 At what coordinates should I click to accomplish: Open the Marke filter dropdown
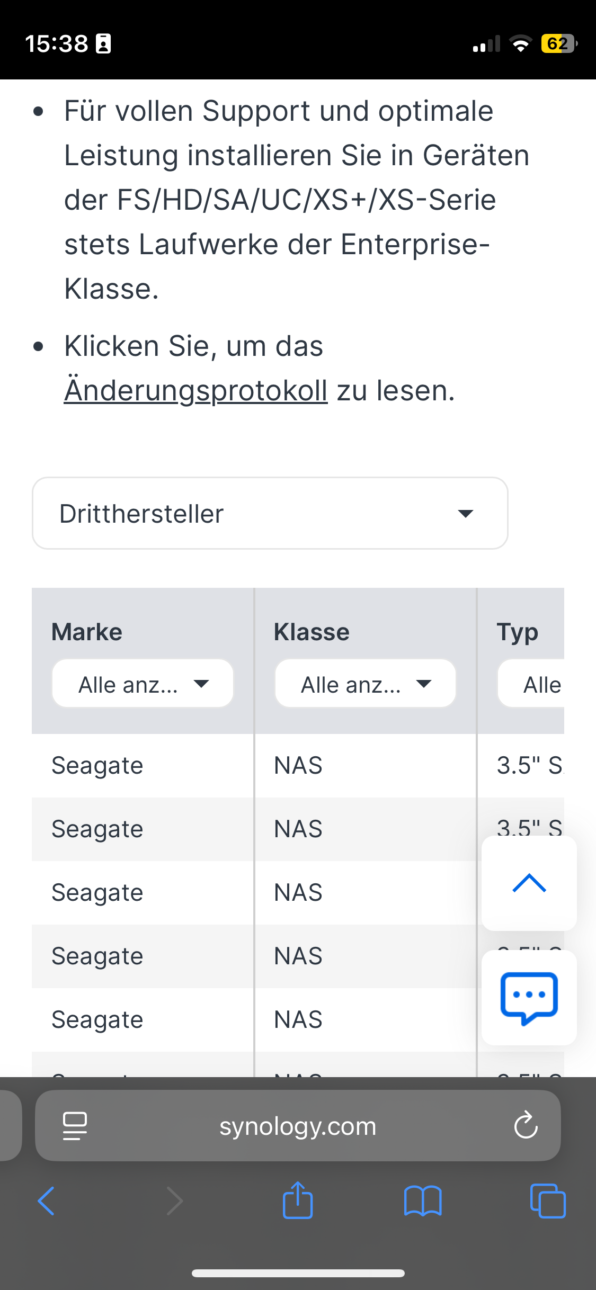coord(143,684)
